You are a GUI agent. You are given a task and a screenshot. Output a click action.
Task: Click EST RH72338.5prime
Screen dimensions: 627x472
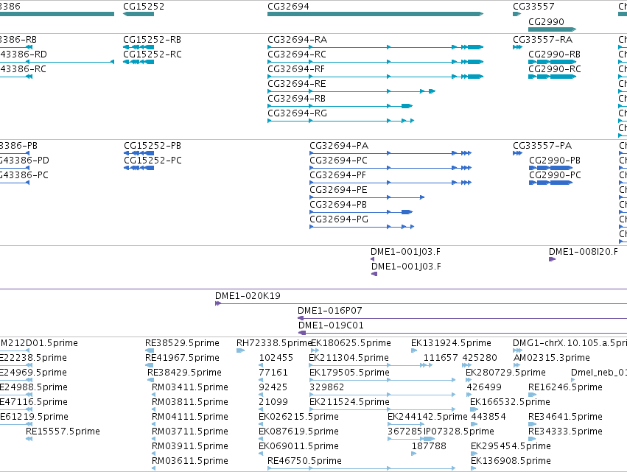[273, 343]
